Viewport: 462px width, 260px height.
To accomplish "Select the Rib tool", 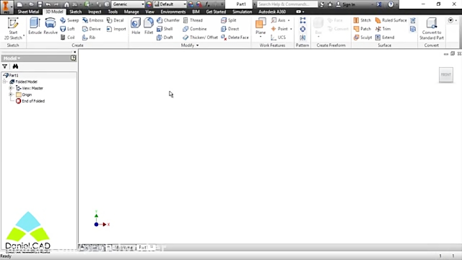I will pos(89,37).
